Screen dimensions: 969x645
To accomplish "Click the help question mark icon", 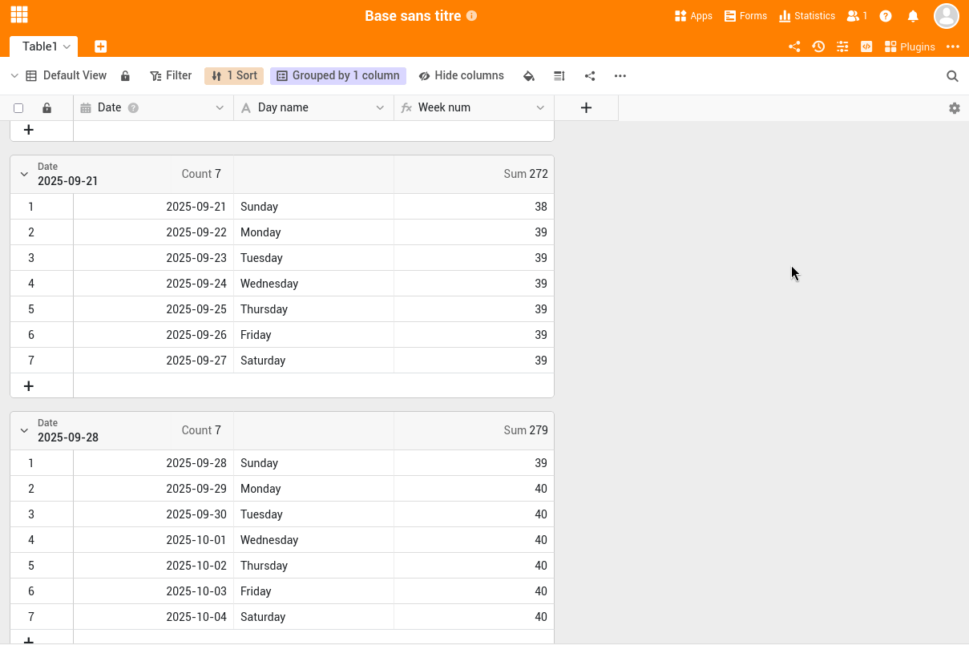I will [x=886, y=16].
